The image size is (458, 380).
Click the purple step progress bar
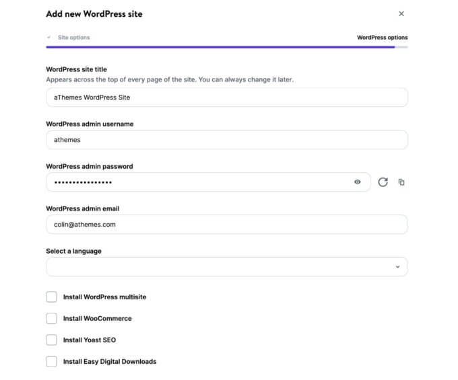click(x=220, y=47)
